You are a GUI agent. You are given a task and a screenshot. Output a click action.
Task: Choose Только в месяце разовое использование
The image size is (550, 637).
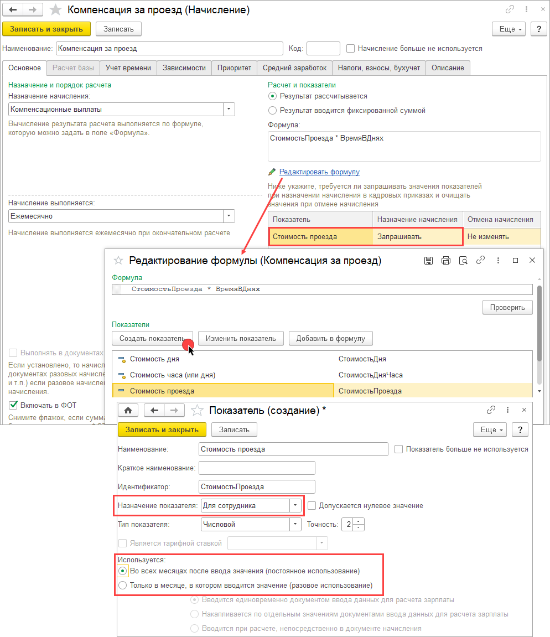(x=123, y=586)
